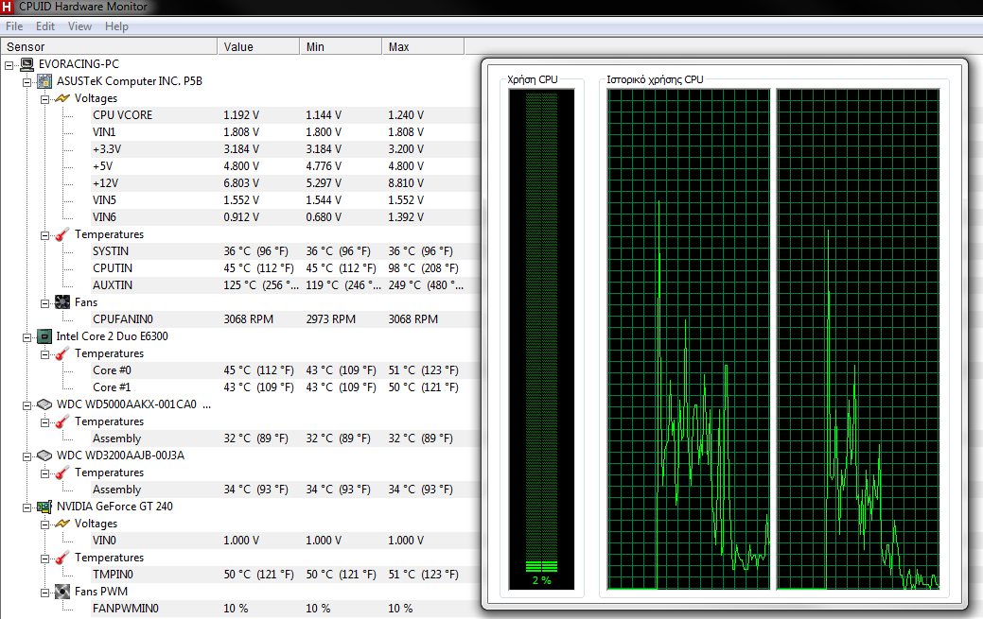
Task: Click the 249 °C max value of AUXTIN
Action: tap(426, 285)
